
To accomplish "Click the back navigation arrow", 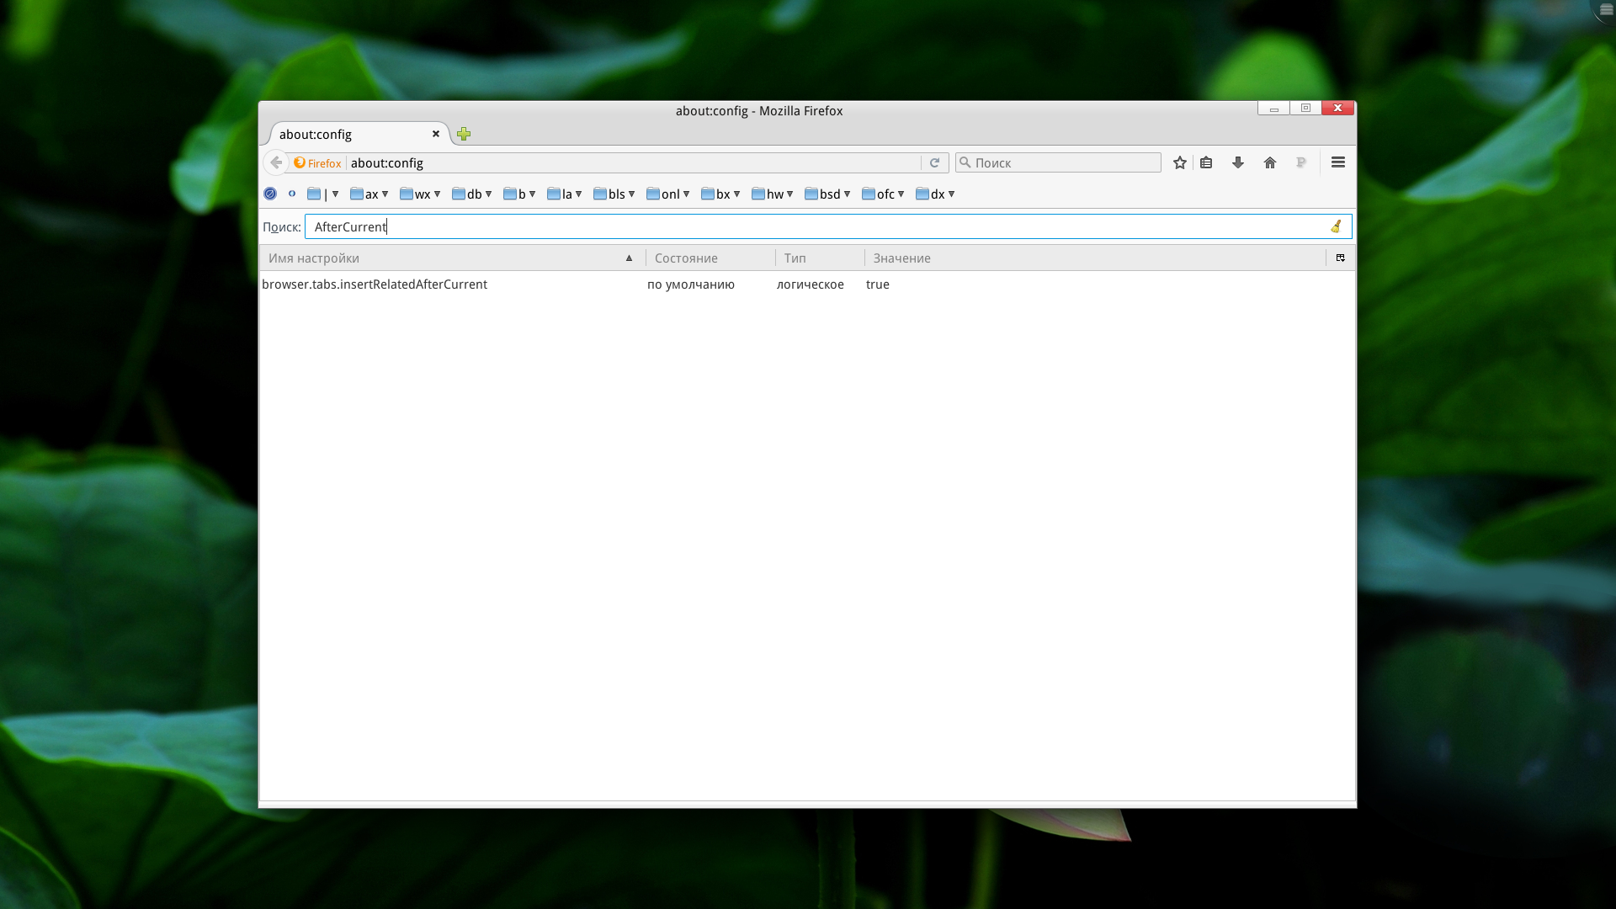I will click(276, 162).
